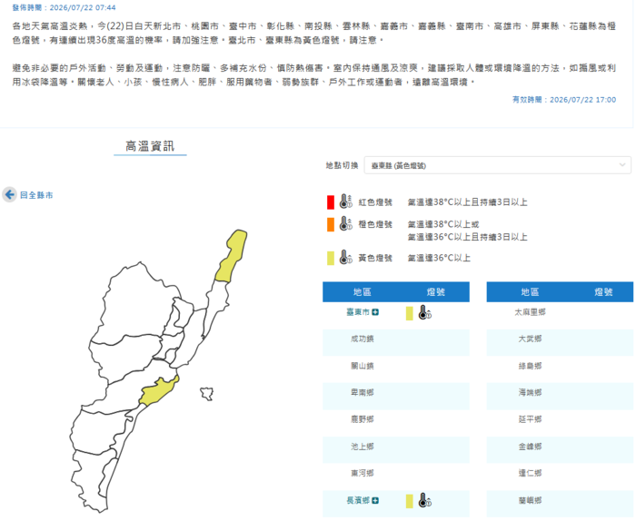Screen dimensions: 636x521
Task: Click the thermometer icon in 長濱鄉 row
Action: click(424, 501)
